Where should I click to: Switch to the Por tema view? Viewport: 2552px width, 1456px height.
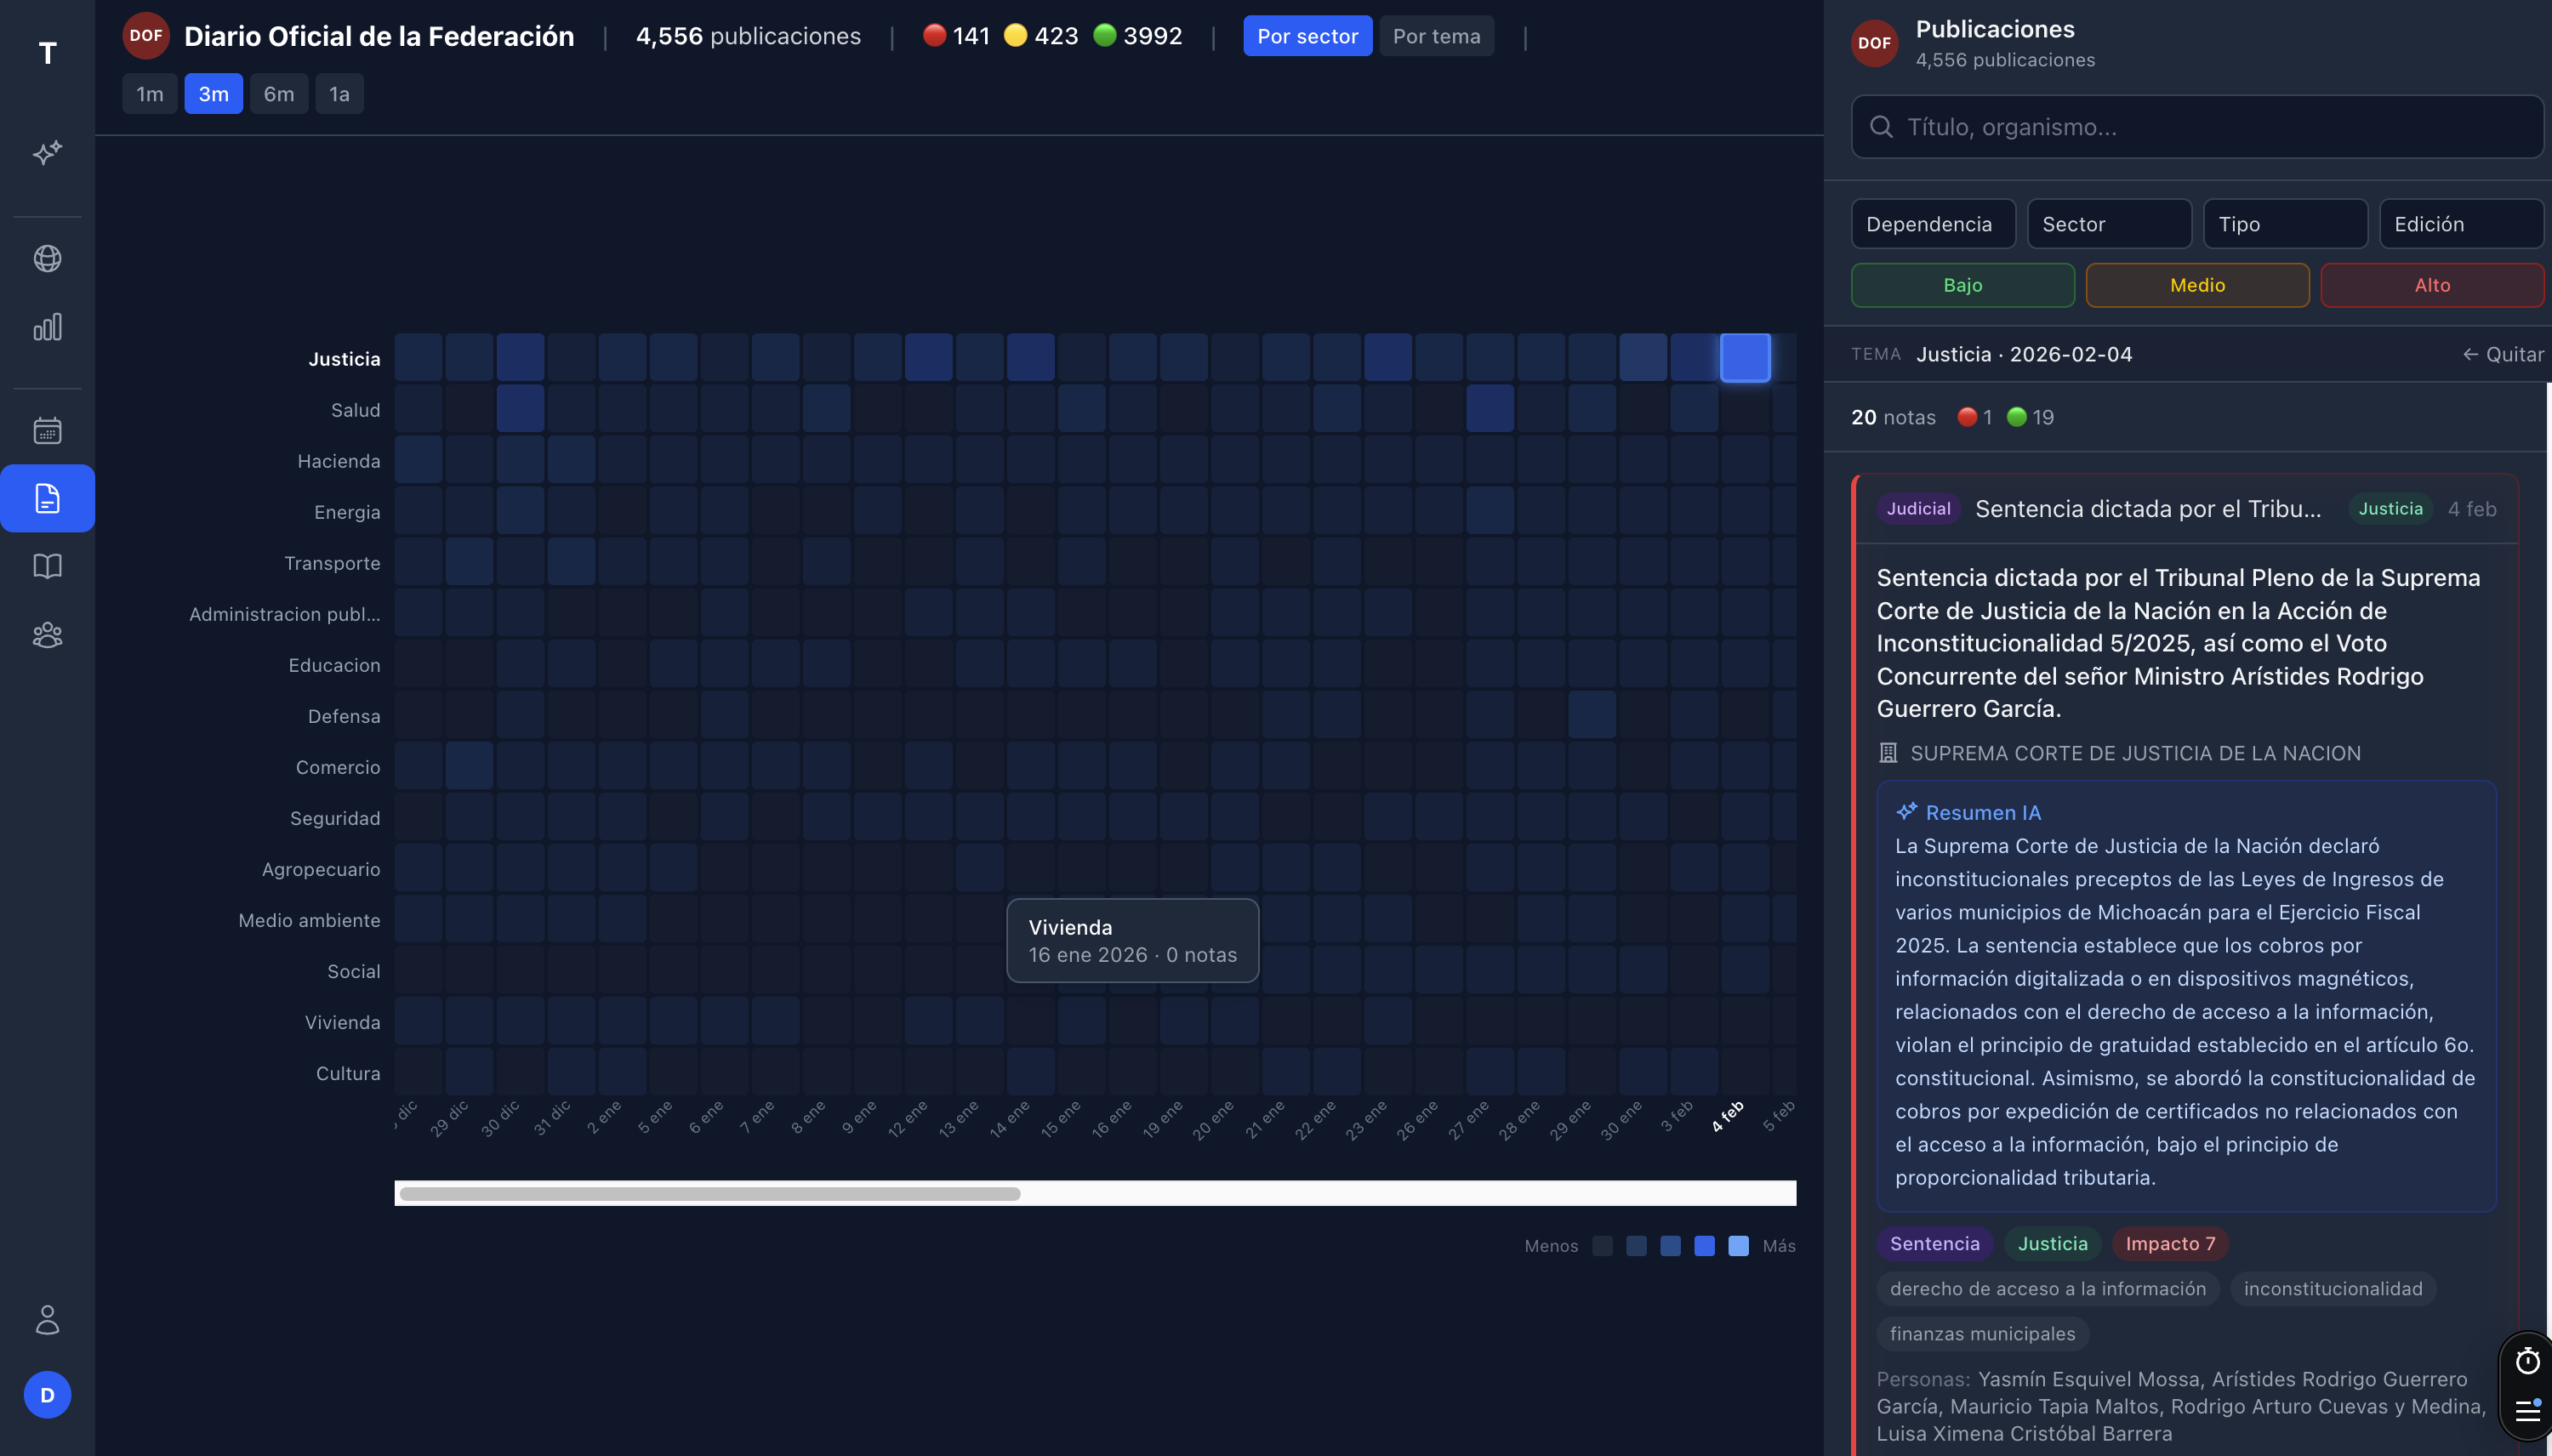tap(1435, 36)
